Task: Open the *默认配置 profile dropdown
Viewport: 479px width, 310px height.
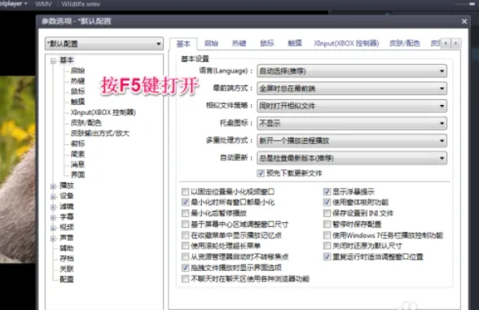Action: click(104, 44)
